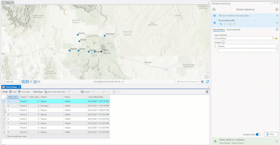Switch to the Environments tab
The height and width of the screenshot is (145, 280).
coord(233,30)
